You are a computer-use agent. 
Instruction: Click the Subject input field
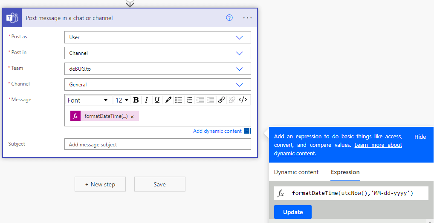157,144
